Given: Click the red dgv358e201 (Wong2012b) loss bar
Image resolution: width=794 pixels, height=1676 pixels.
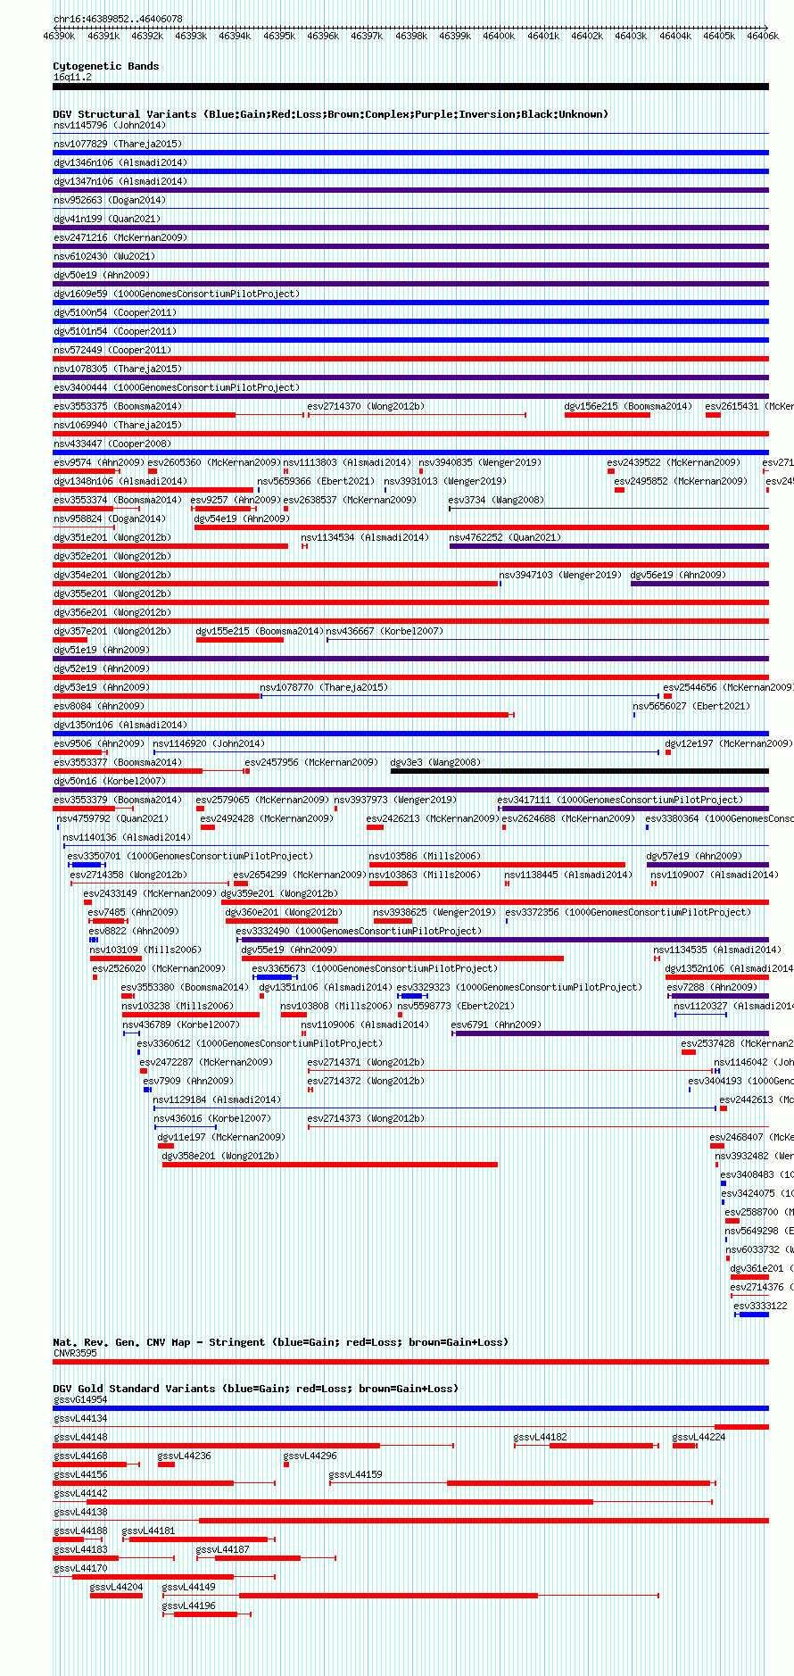Looking at the screenshot, I should [330, 1165].
